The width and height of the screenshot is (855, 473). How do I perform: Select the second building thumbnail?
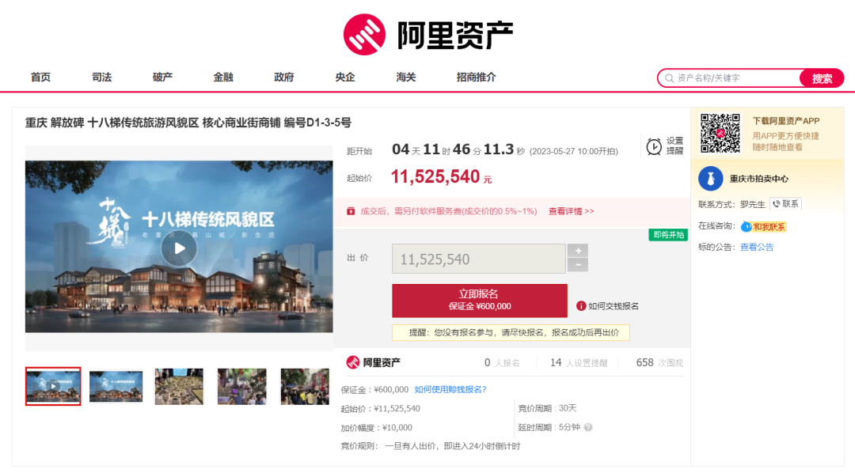click(x=116, y=386)
